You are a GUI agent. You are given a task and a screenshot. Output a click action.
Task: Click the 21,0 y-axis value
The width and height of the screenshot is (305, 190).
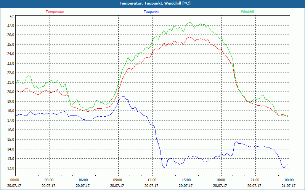tap(11, 82)
